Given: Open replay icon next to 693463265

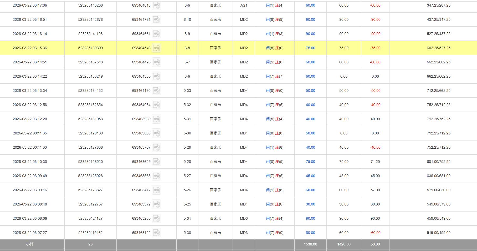Looking at the screenshot, I should (157, 219).
